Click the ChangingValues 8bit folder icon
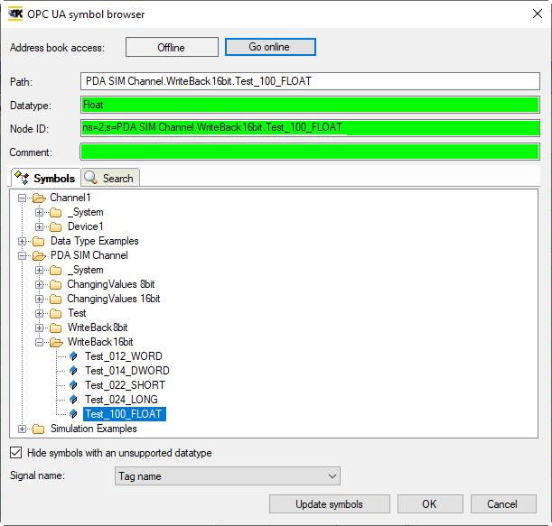This screenshot has height=526, width=552. click(x=56, y=284)
